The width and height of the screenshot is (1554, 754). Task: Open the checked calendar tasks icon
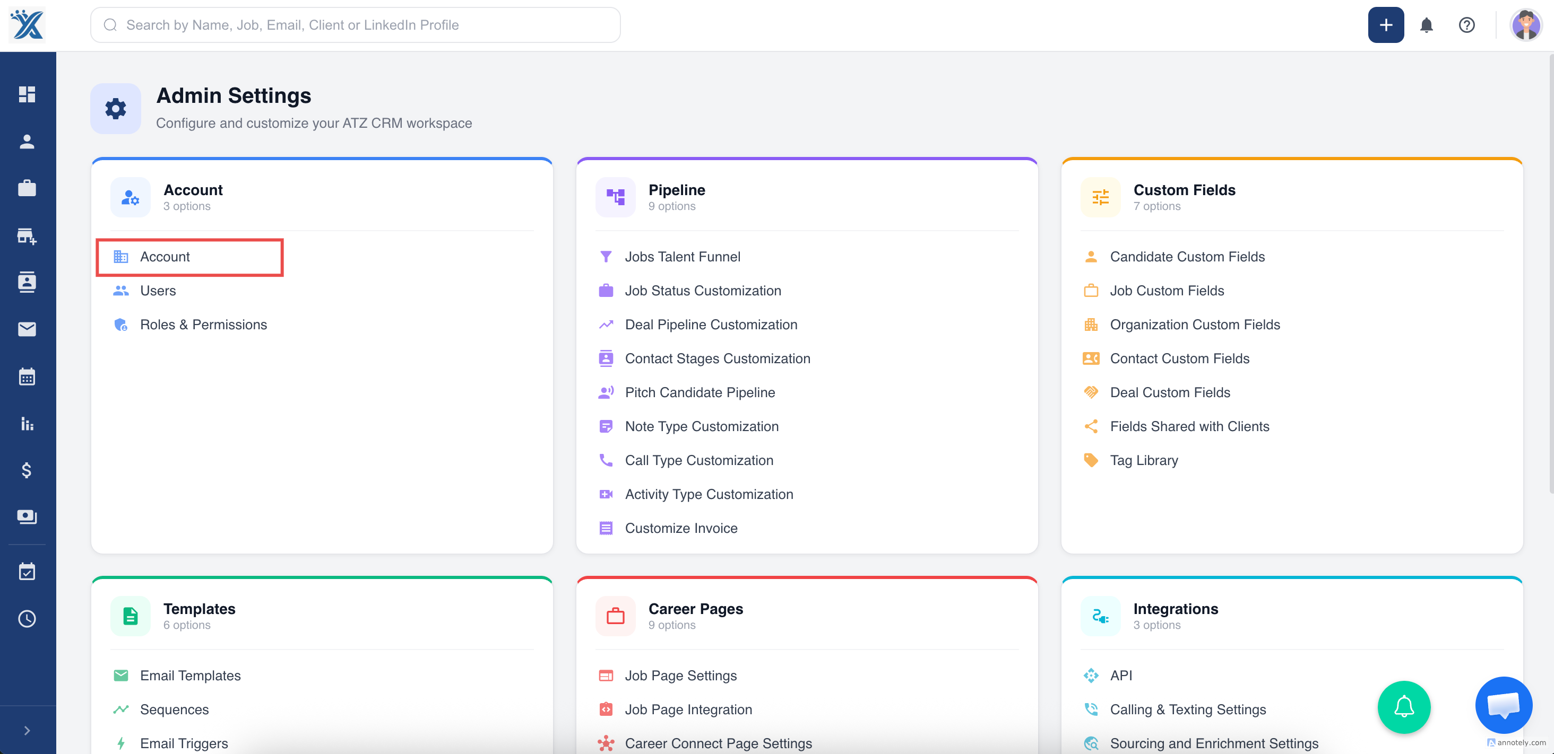[x=27, y=572]
